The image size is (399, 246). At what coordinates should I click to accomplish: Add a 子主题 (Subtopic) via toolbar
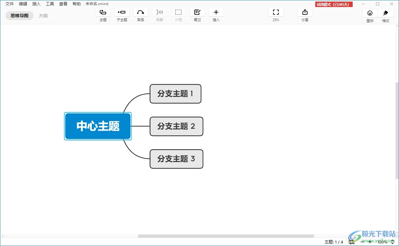coord(122,12)
